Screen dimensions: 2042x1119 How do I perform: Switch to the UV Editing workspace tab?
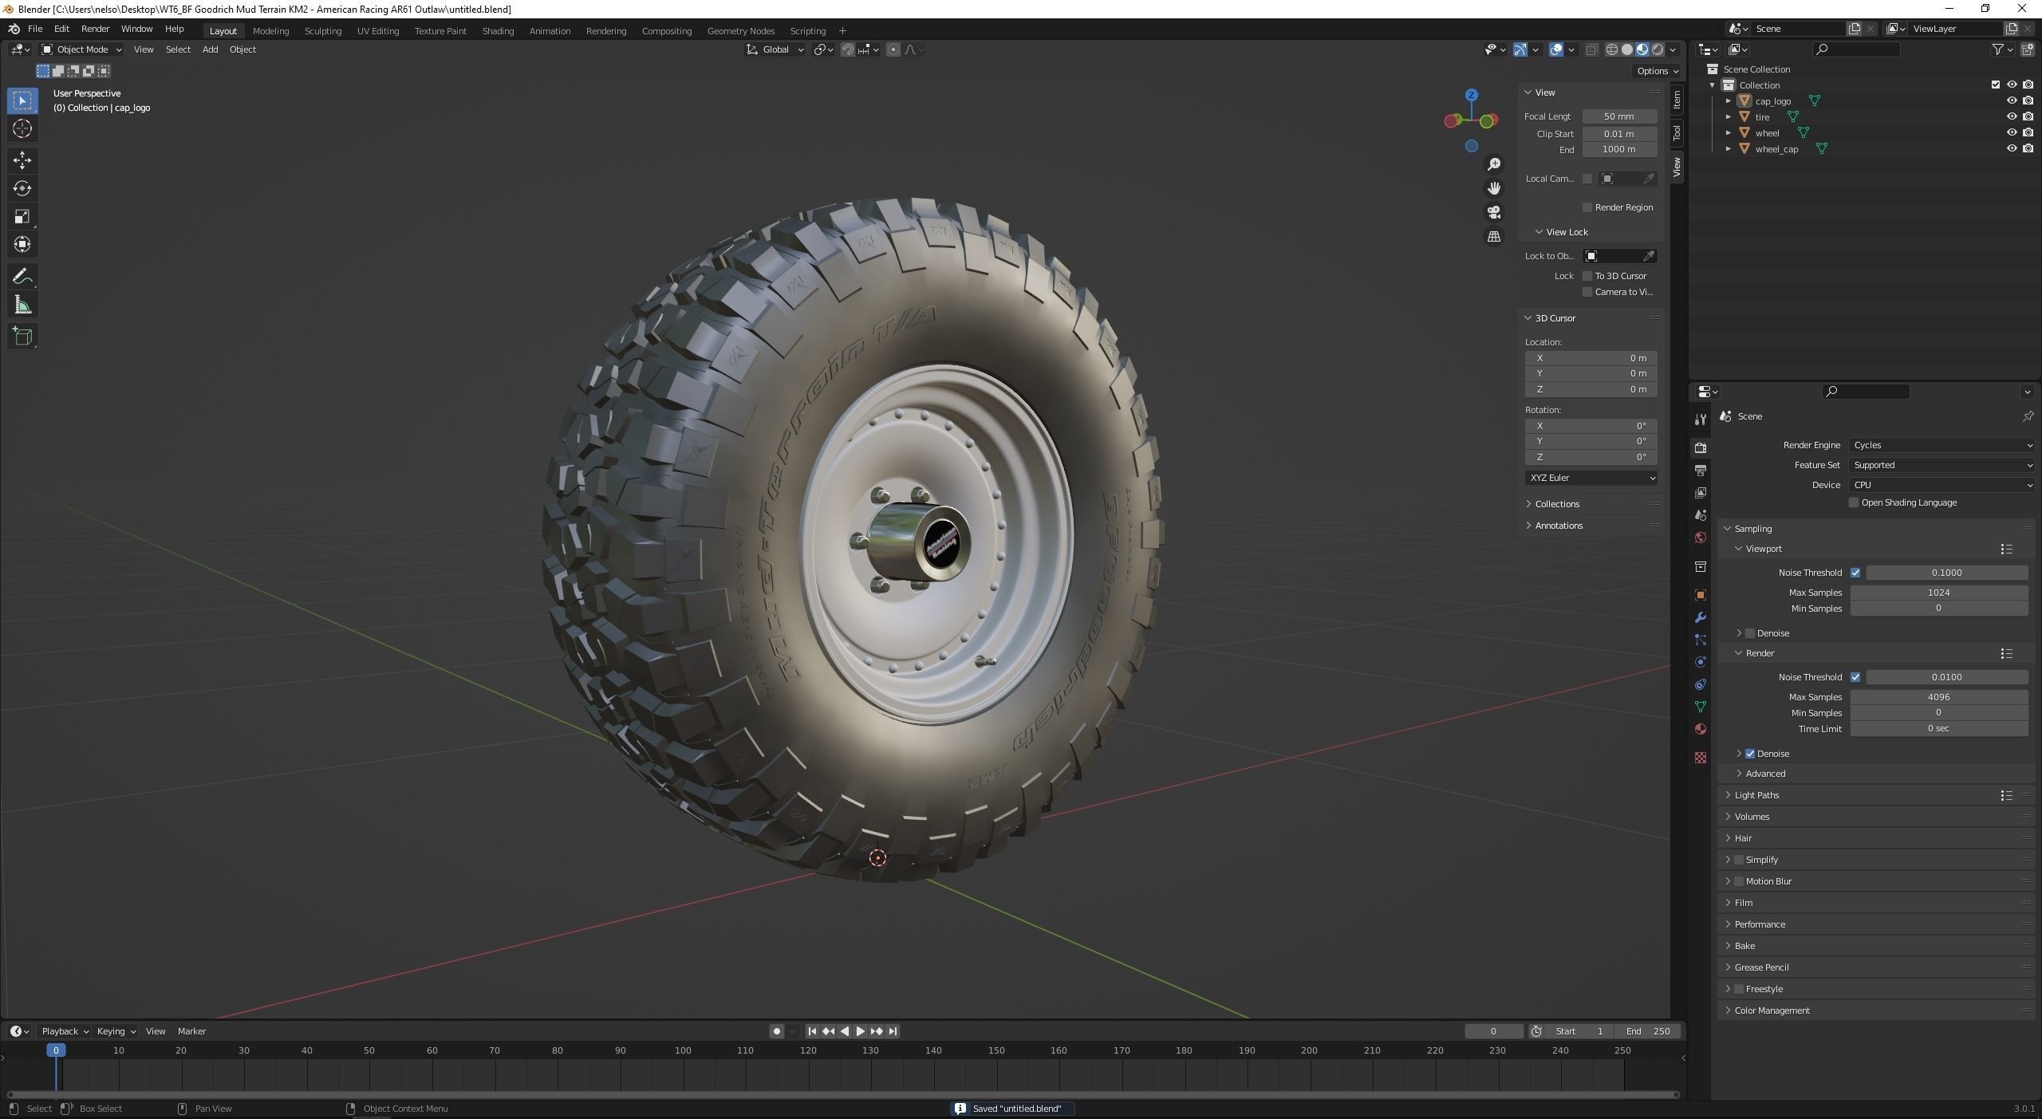(378, 31)
